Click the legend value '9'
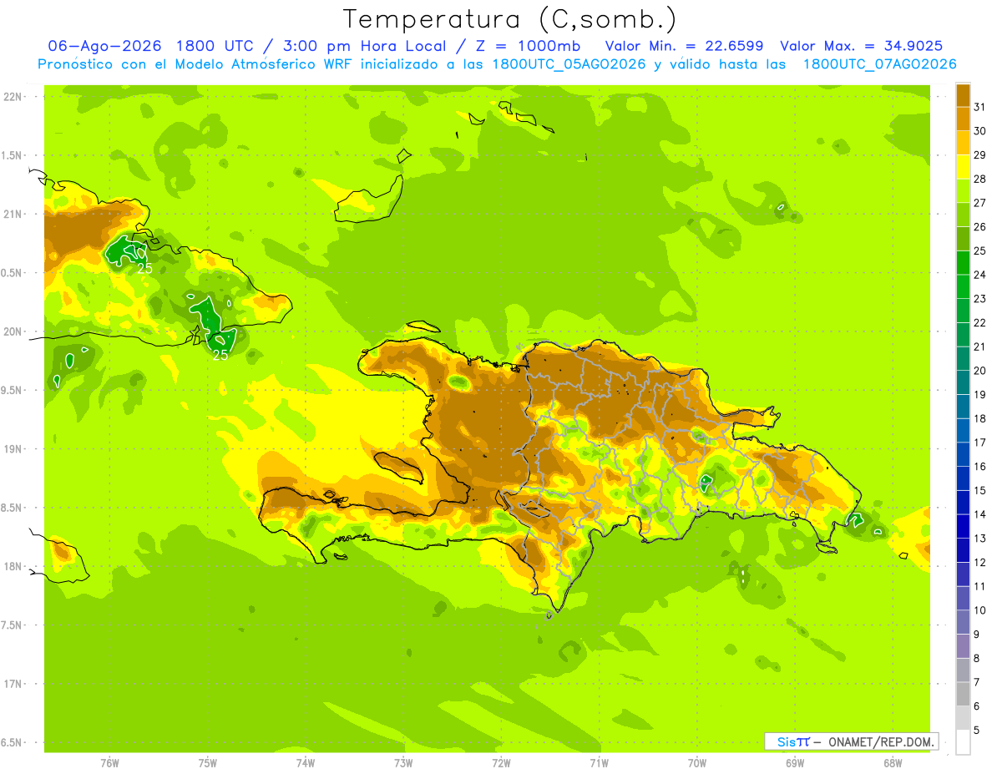 (x=977, y=635)
